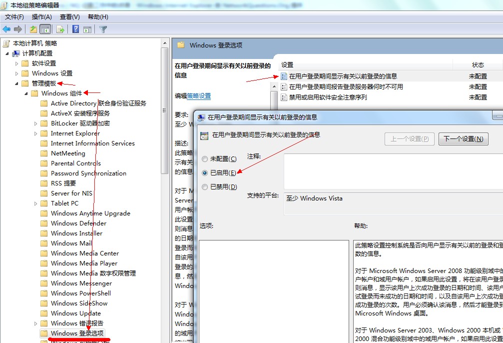Expand the Windows 错误报告 node
Screen dimensions: 503x343
[35, 323]
